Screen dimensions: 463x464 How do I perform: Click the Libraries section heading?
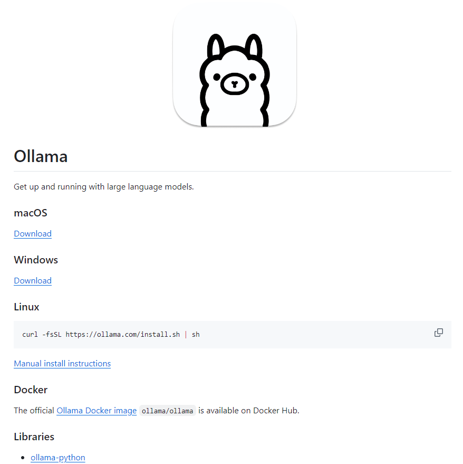pos(34,437)
